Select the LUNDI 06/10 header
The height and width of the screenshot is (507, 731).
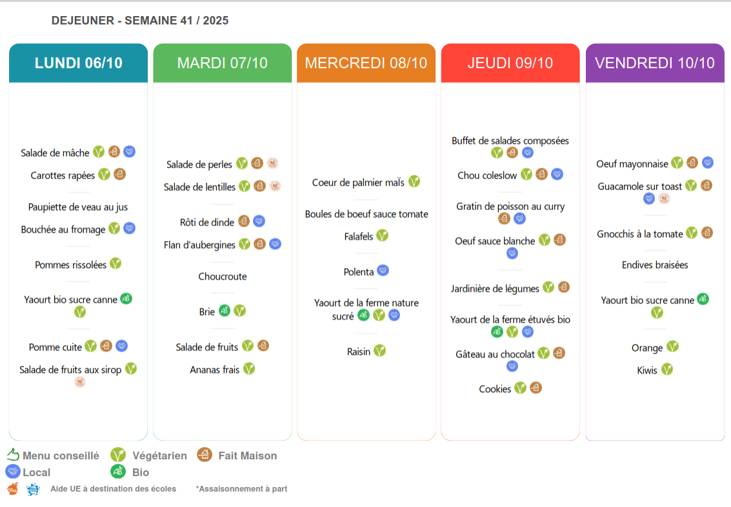tap(78, 63)
